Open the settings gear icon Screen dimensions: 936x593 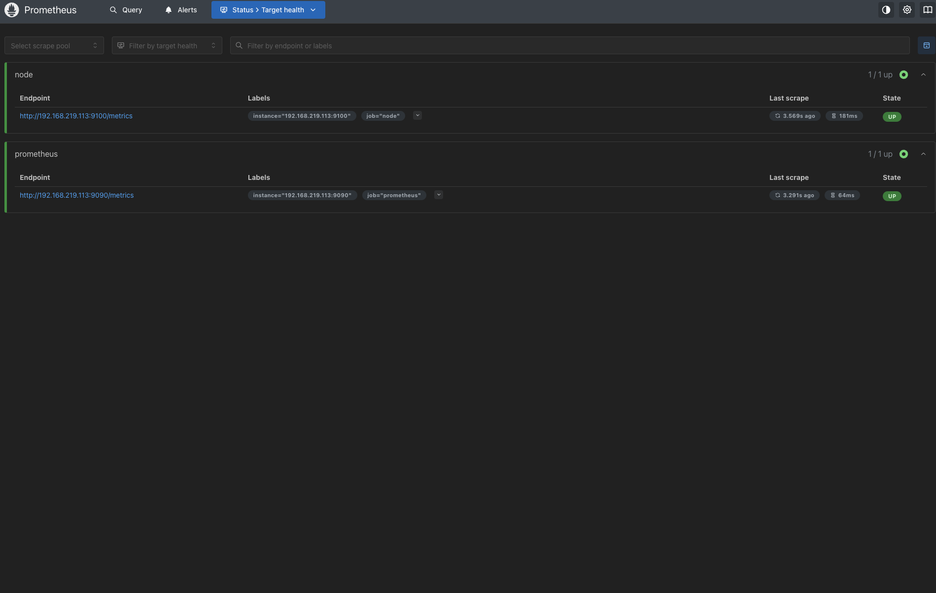907,10
